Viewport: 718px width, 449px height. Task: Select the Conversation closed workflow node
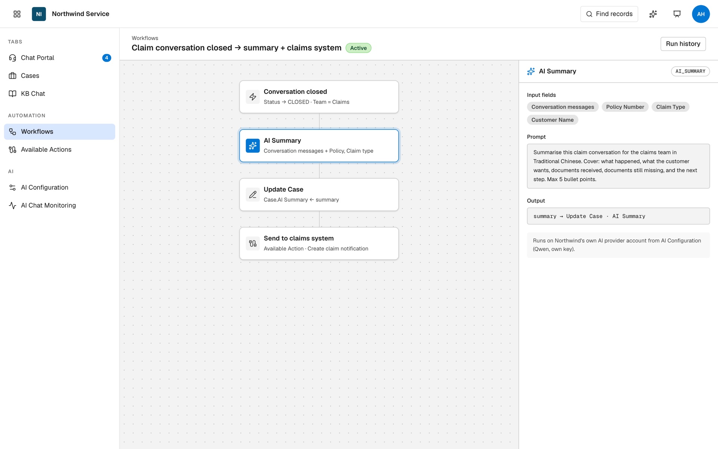pos(319,97)
